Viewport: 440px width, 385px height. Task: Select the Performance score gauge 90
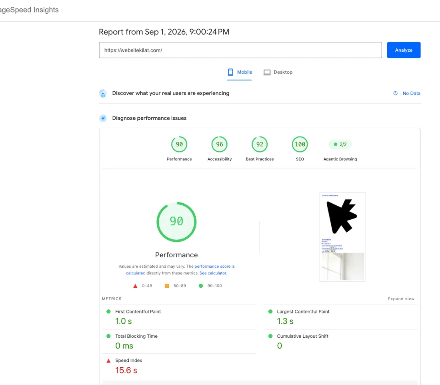pos(179,144)
